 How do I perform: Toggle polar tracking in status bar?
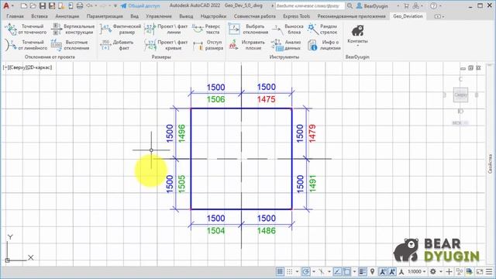click(305, 271)
